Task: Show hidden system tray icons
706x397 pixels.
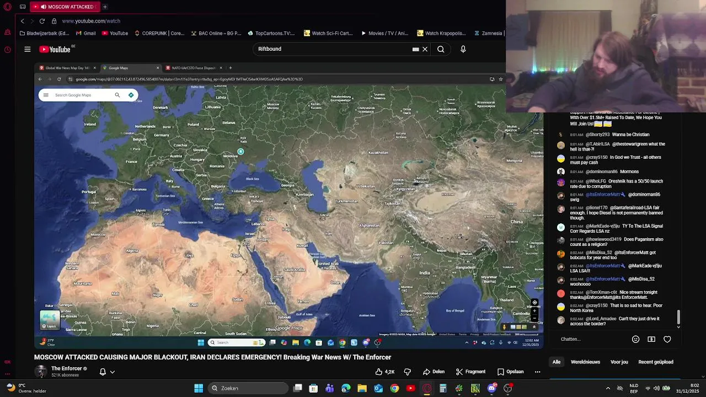Action: (608, 388)
